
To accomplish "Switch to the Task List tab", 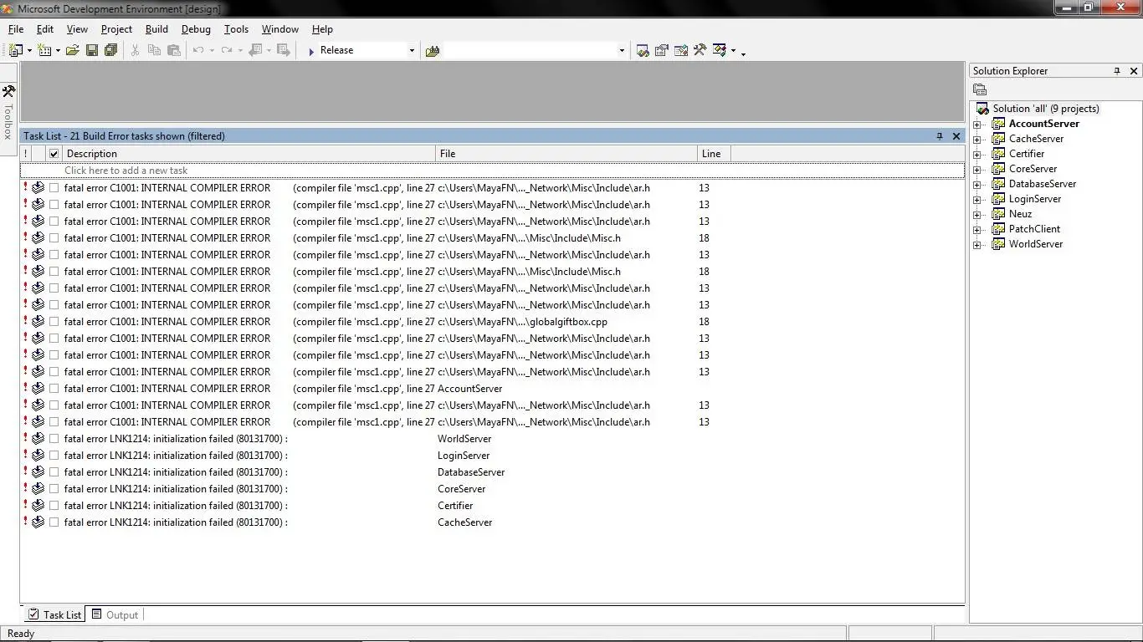I will pos(54,614).
